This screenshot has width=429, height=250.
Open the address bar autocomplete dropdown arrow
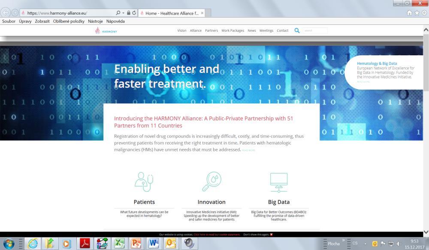tap(123, 13)
